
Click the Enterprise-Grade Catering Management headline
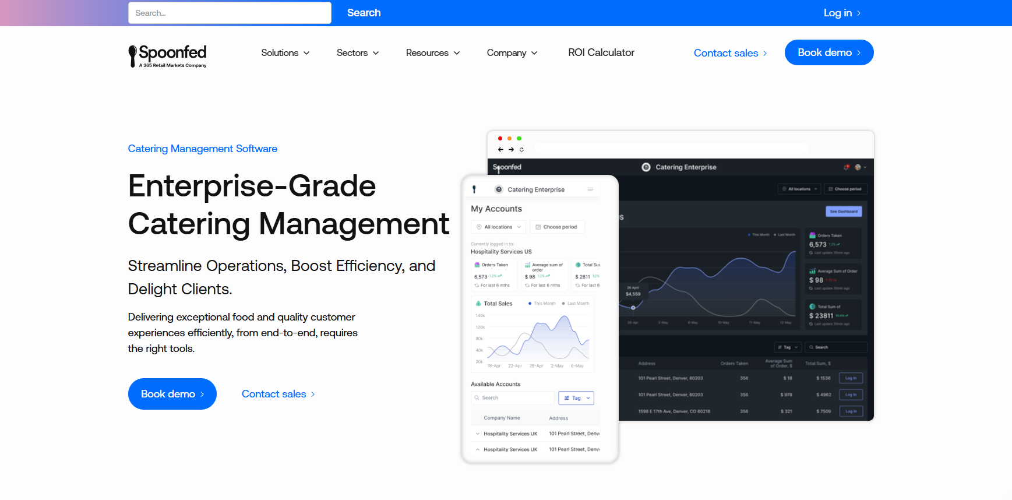pyautogui.click(x=289, y=205)
